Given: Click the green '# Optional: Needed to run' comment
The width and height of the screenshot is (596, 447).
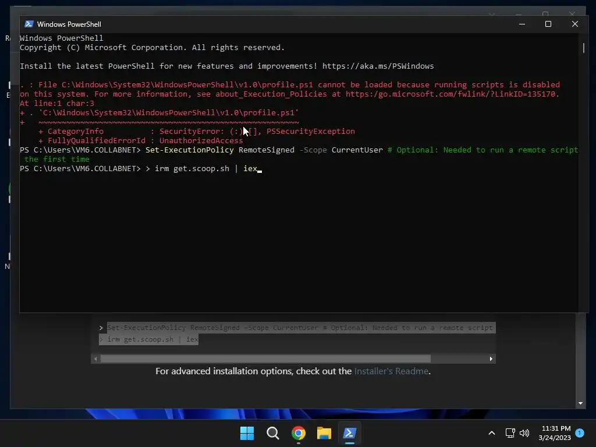Looking at the screenshot, I should (x=483, y=150).
